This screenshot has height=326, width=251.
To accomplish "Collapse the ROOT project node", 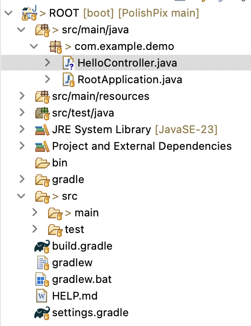I will [8, 13].
